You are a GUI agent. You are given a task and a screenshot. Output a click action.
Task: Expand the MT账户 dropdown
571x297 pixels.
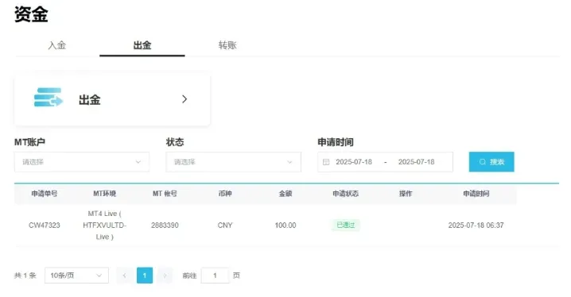(x=82, y=162)
